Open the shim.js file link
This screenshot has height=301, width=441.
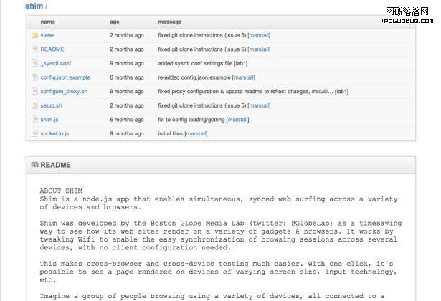pyautogui.click(x=49, y=120)
